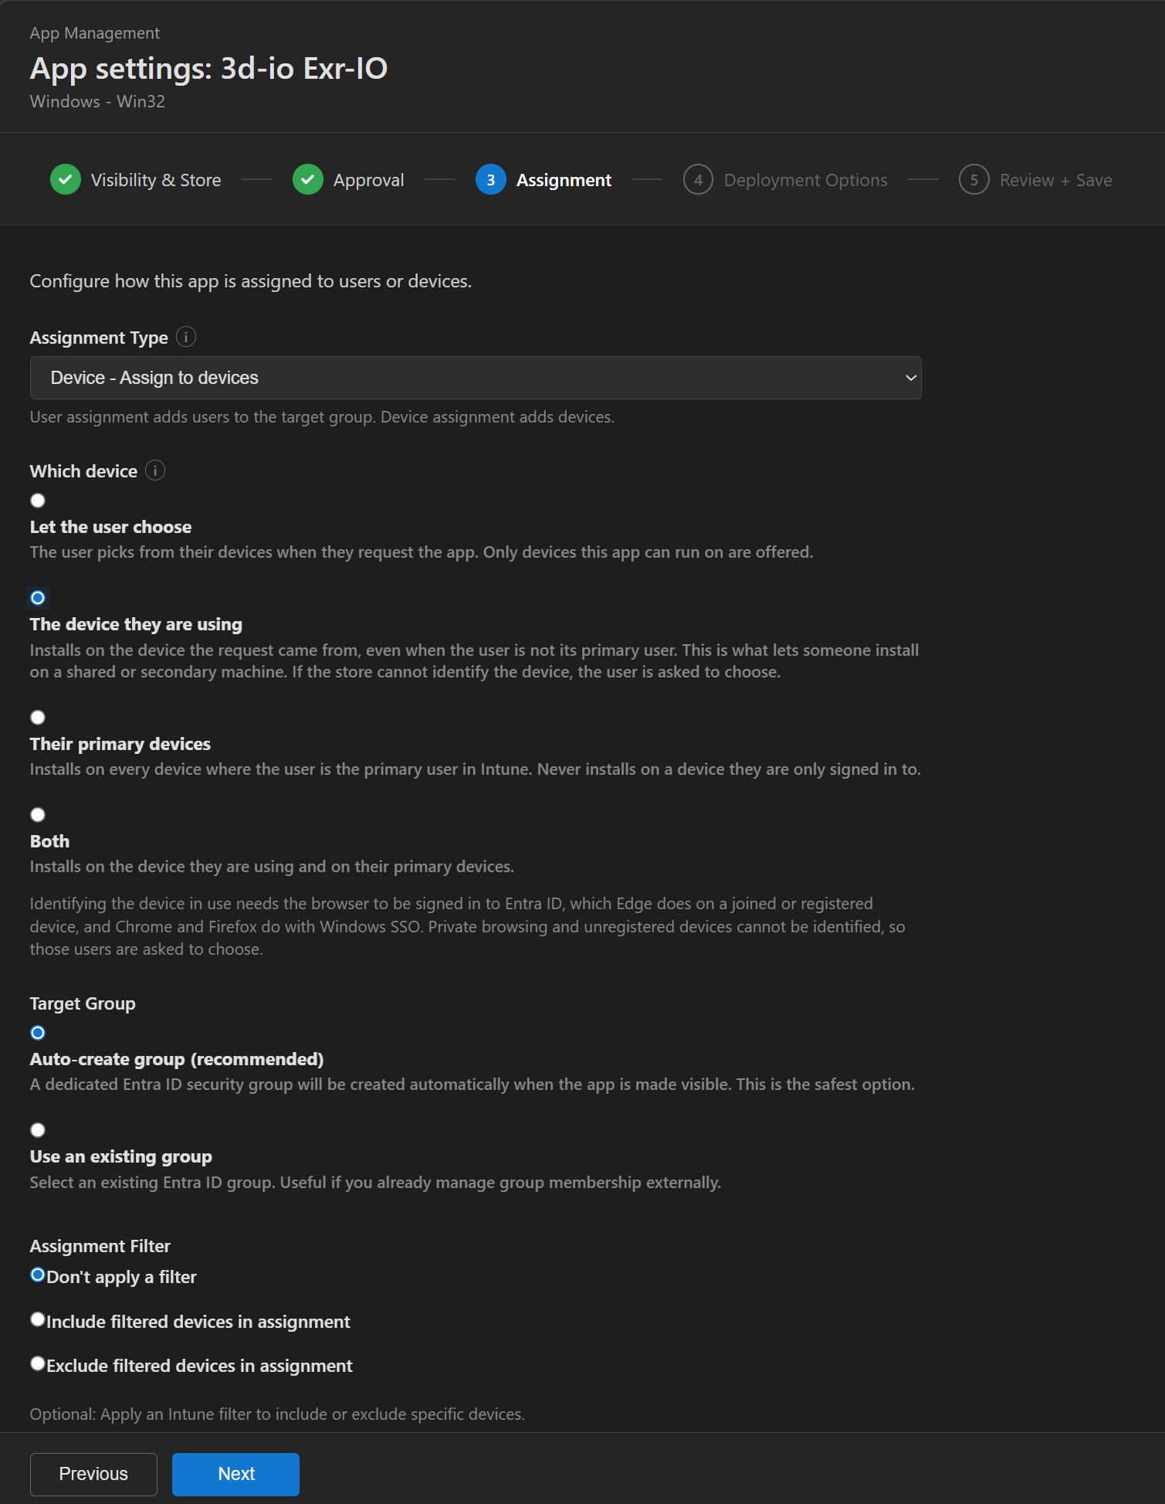
Task: Click the Their primary devices label
Action: [x=120, y=744]
